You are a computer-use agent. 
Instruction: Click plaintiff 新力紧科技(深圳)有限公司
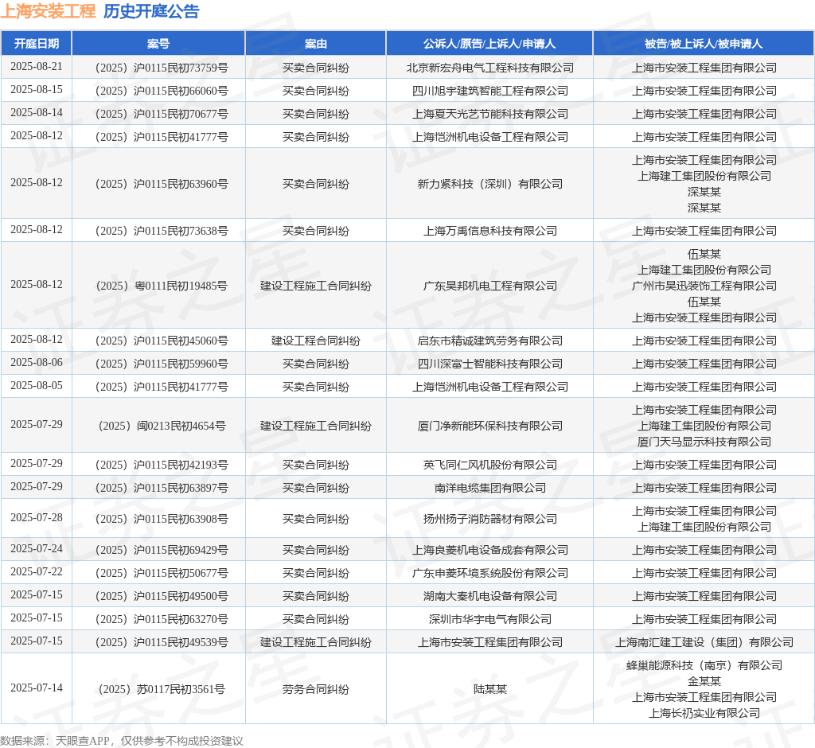coord(489,184)
